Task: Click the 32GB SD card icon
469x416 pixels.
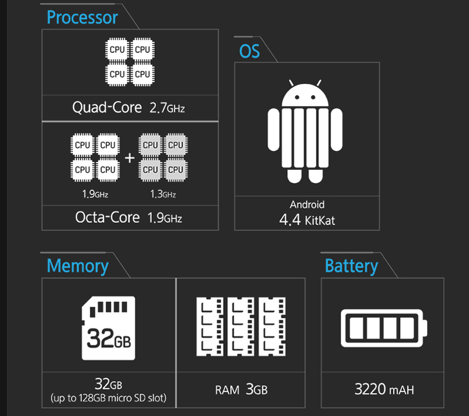Action: coord(109,328)
